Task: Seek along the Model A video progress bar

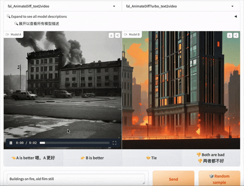Action: 74,143
